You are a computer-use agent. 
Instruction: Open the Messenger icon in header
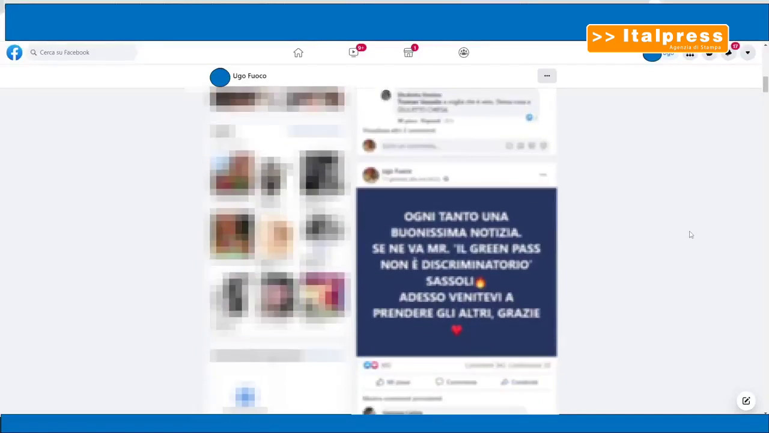710,55
